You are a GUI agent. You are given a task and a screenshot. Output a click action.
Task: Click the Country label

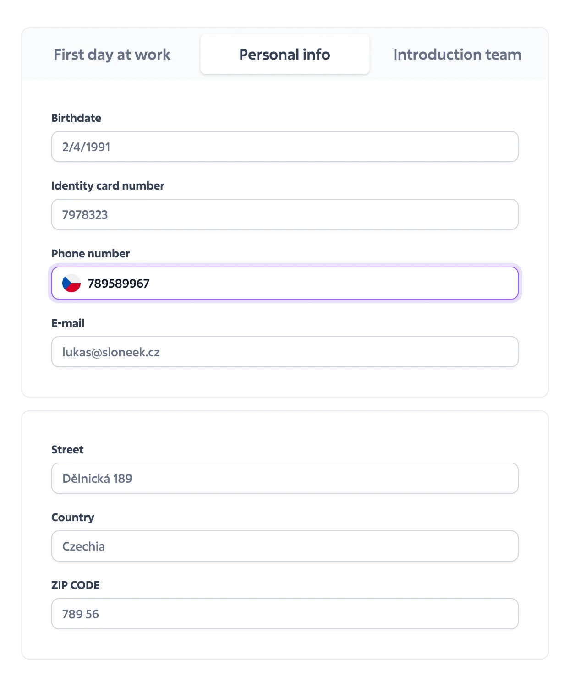(73, 518)
